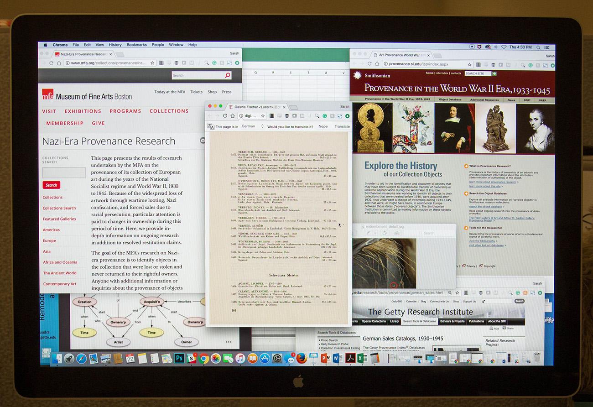Image resolution: width=593 pixels, height=407 pixels.
Task: Click flower painting thumbnail on Smithsonian banner
Action: pyautogui.click(x=413, y=128)
